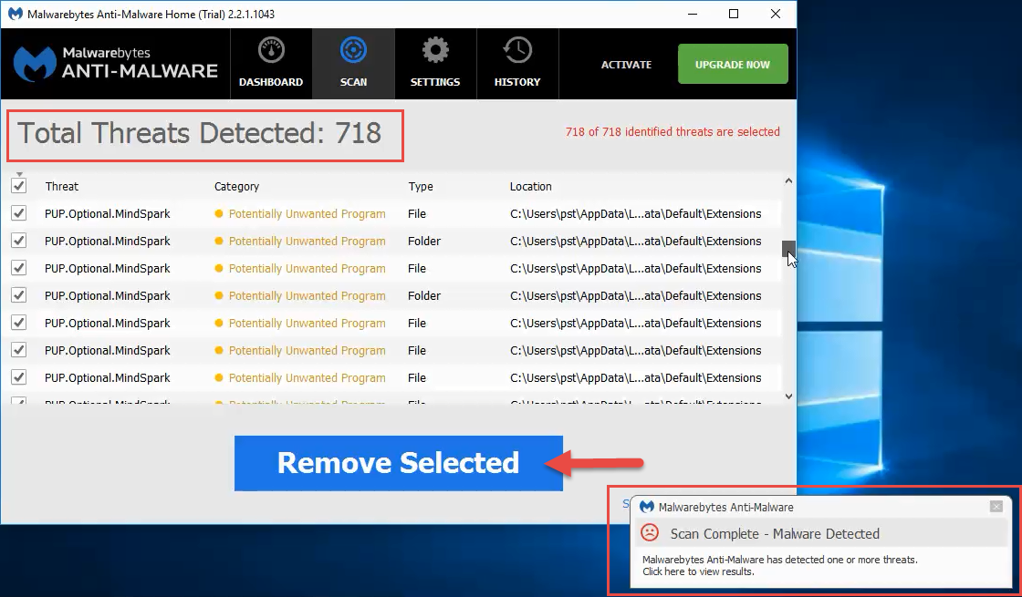Screen dimensions: 1022x597
Task: Click the Activate link
Action: [626, 65]
